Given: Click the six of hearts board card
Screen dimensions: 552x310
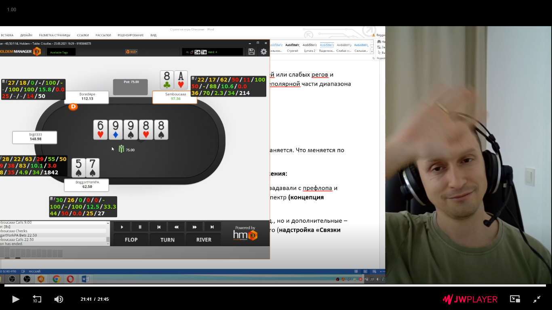Looking at the screenshot, I should (101, 130).
